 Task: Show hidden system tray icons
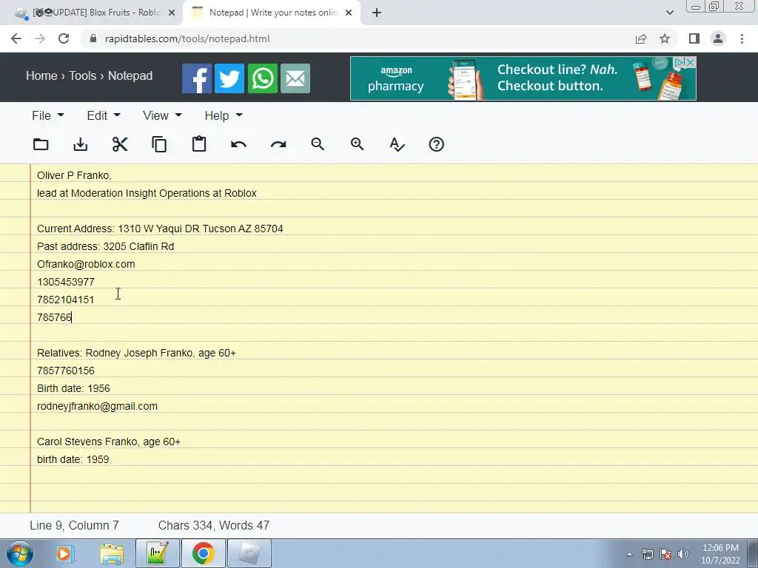click(629, 554)
